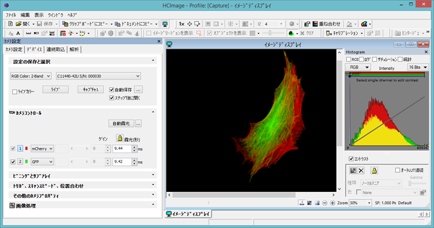Click the 自動露光 button
This screenshot has height=228, width=434.
coord(120,123)
